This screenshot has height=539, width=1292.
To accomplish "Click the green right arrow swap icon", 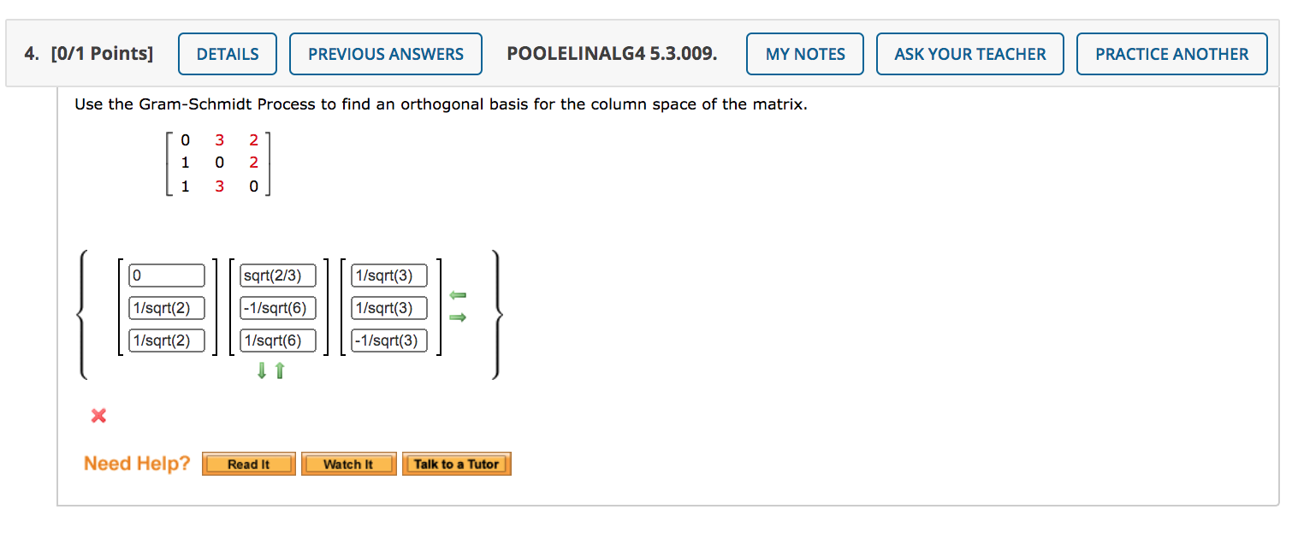I will tap(458, 317).
